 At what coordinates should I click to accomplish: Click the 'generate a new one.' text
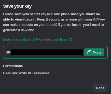19,30
